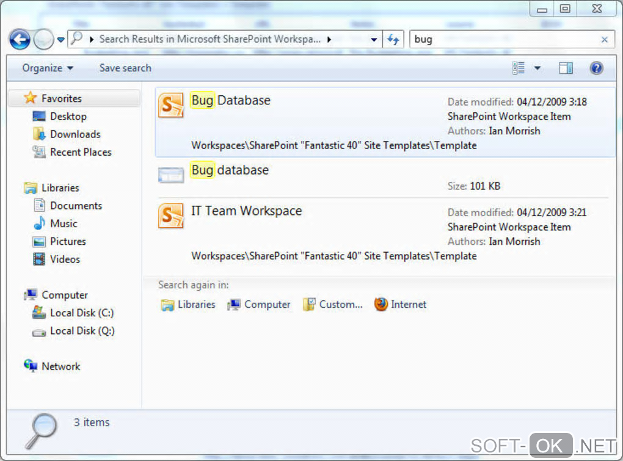Search again in Custom location
This screenshot has width=623, height=461.
coord(332,305)
